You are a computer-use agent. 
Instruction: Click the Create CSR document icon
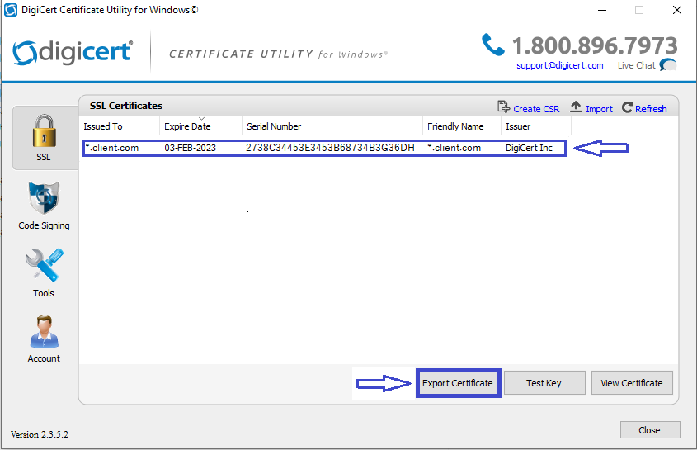point(503,107)
